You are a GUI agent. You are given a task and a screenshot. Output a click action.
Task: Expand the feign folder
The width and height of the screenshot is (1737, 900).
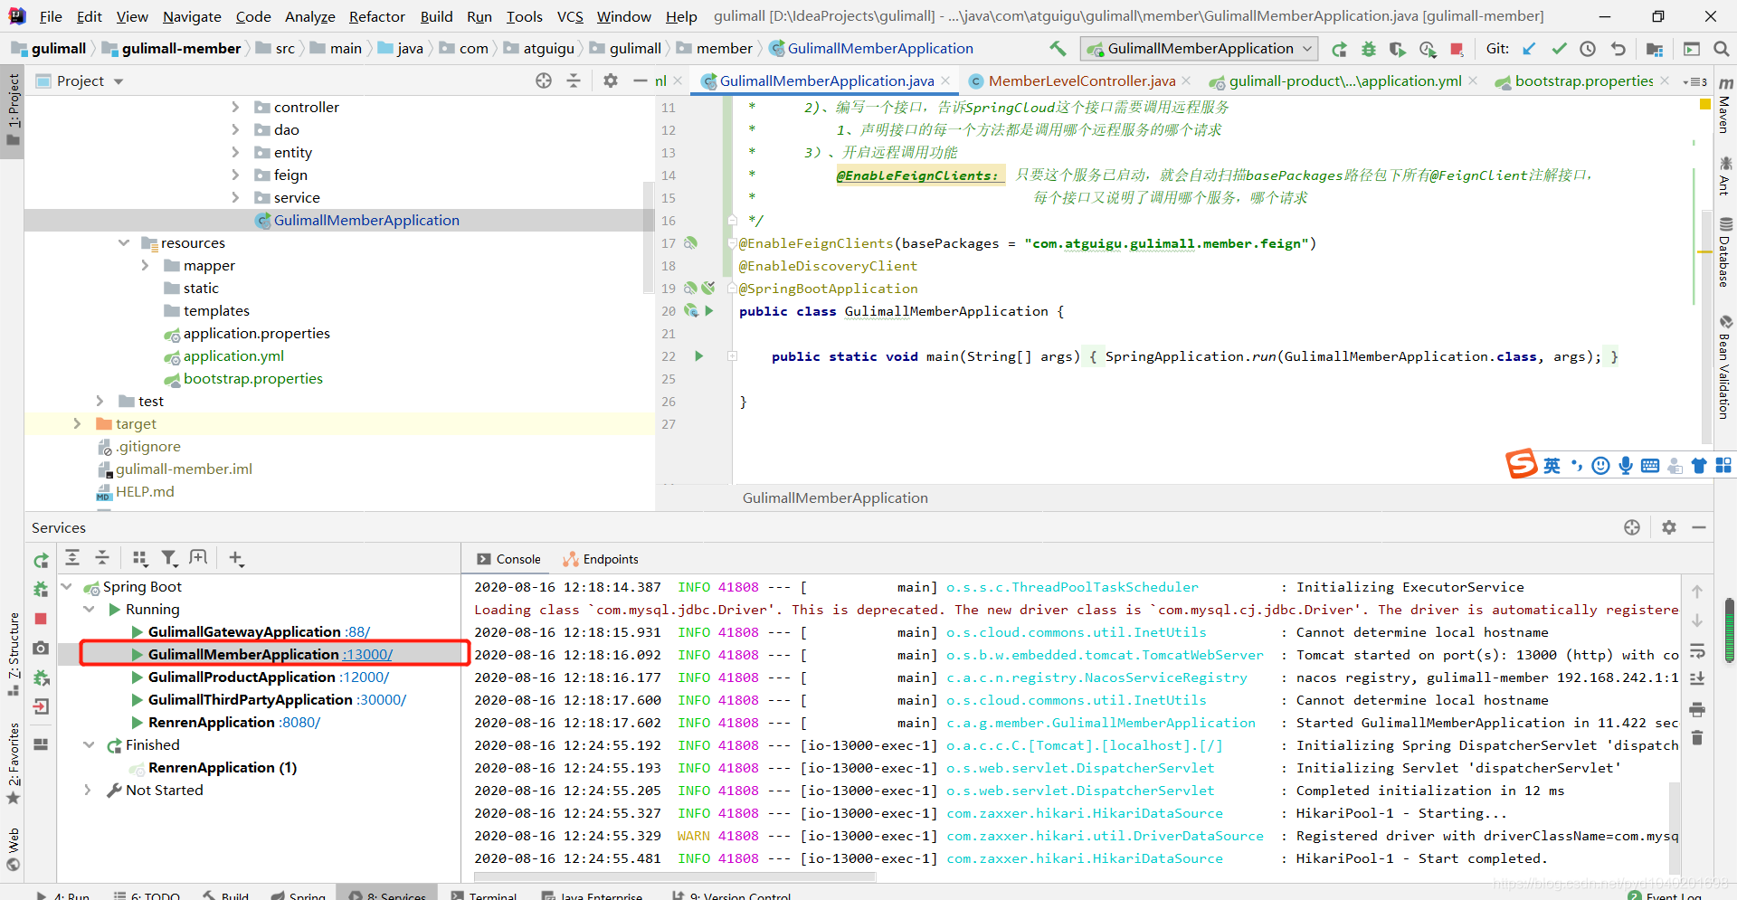235,175
